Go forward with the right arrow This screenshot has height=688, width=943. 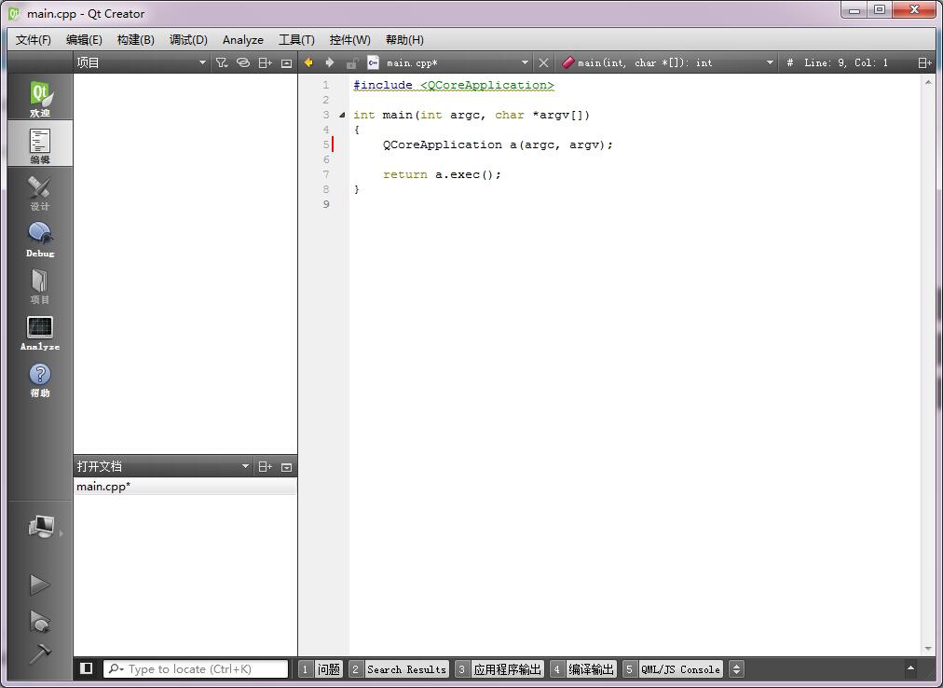tap(330, 62)
